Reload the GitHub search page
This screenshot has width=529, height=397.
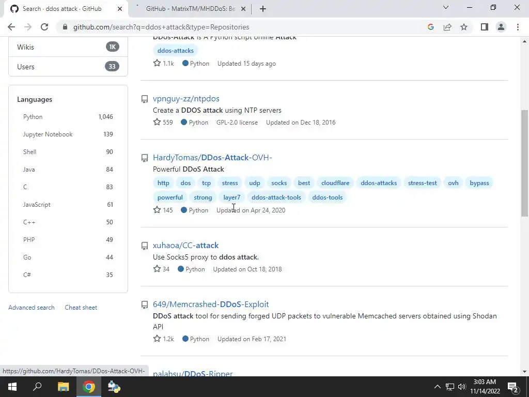coord(44,27)
